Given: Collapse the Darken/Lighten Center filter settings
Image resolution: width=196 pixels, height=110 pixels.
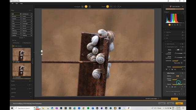Looking at the screenshot, I should point(184,47).
